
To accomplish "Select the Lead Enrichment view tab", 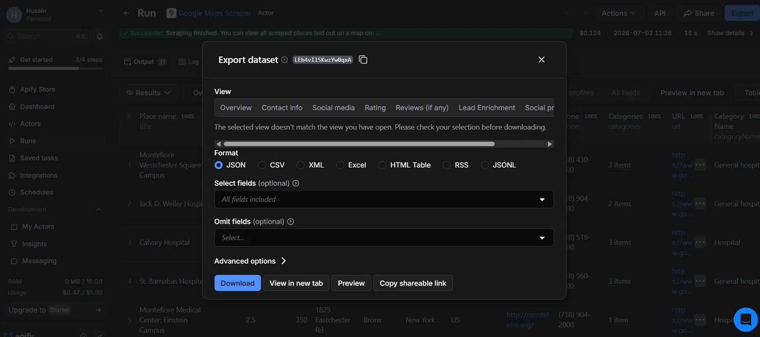I will (487, 108).
